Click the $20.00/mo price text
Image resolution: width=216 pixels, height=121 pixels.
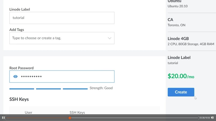(181, 76)
